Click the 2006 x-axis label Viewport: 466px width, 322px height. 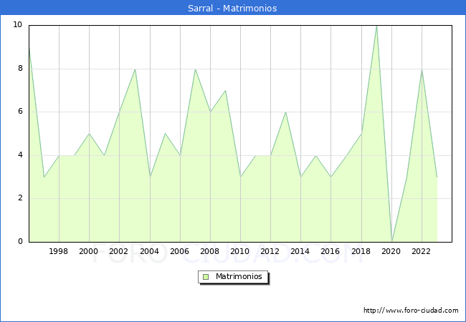[179, 251]
